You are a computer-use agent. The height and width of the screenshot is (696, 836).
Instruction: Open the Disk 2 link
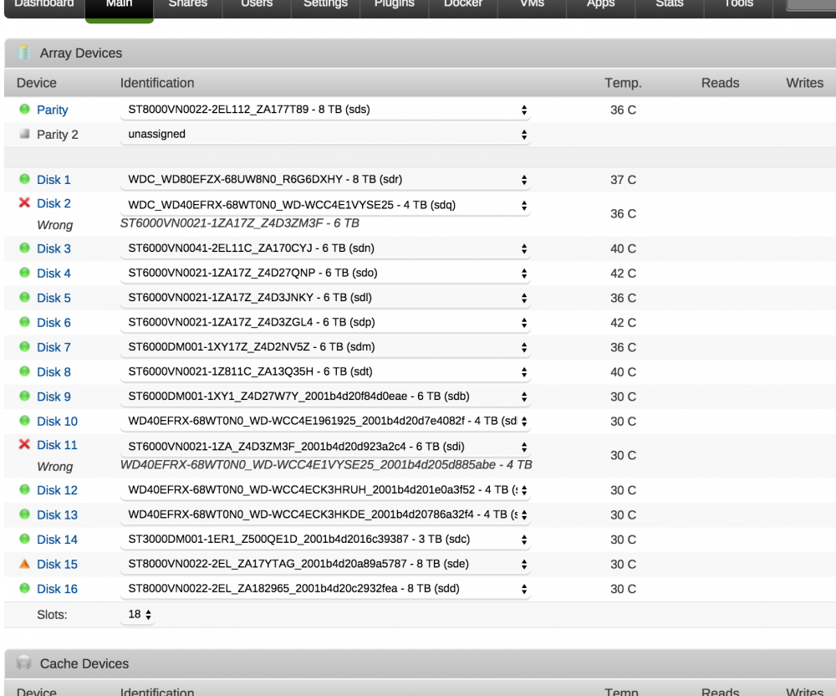click(x=54, y=203)
